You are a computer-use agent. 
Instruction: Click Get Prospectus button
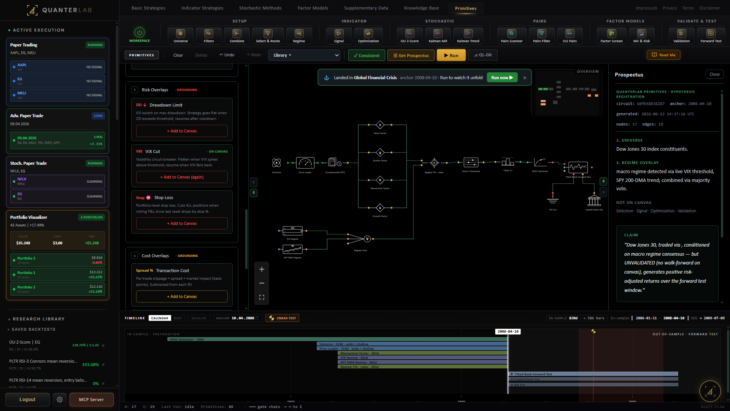click(x=411, y=55)
